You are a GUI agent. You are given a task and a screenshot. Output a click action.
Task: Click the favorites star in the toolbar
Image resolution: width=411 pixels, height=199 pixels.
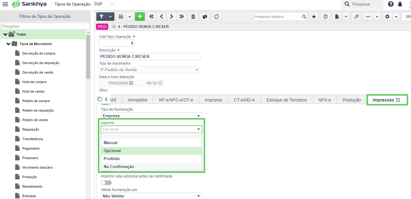[x=313, y=17]
